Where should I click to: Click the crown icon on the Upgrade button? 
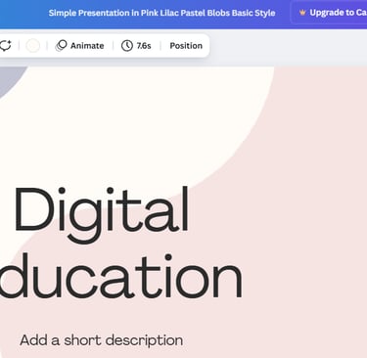302,13
